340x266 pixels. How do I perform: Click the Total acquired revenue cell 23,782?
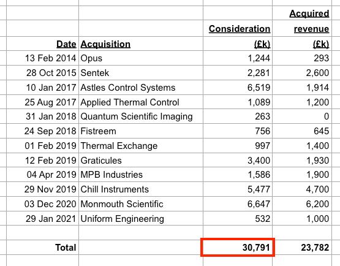302,248
